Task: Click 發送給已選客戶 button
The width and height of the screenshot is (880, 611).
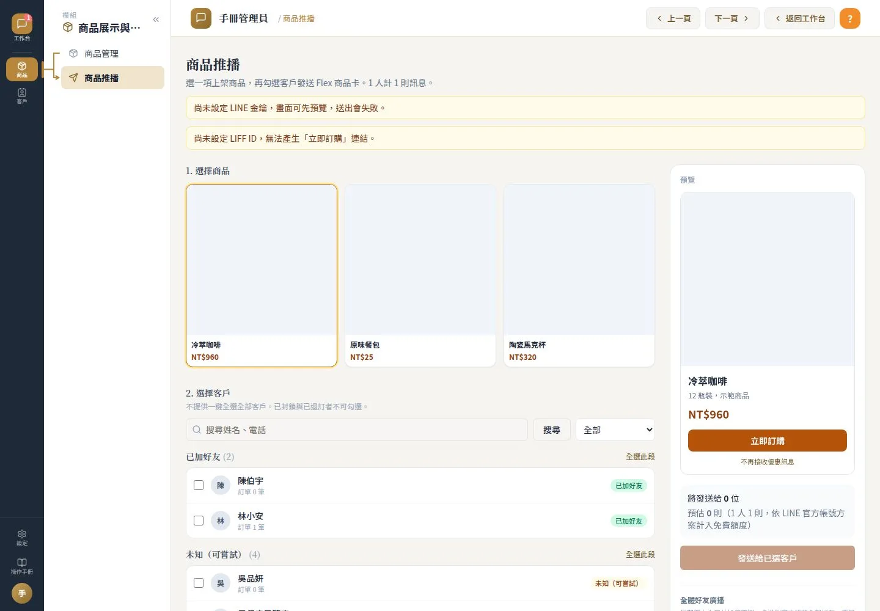Action: point(768,558)
